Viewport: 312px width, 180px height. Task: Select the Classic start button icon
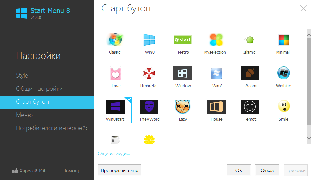pyautogui.click(x=115, y=39)
